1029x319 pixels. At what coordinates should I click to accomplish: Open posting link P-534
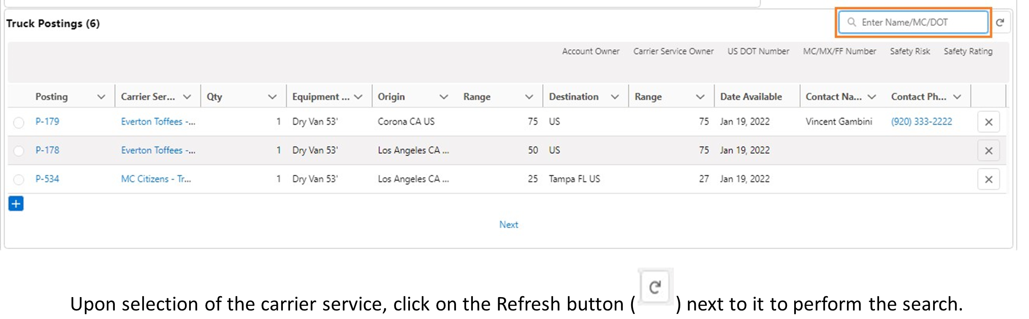[x=47, y=179]
